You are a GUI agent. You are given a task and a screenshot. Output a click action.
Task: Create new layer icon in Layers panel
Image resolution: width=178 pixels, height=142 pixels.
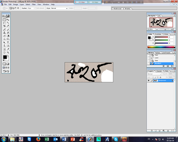tap(168, 131)
